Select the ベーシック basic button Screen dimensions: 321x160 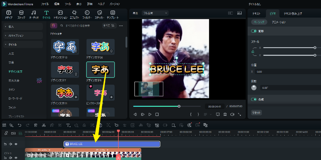tap(259, 22)
